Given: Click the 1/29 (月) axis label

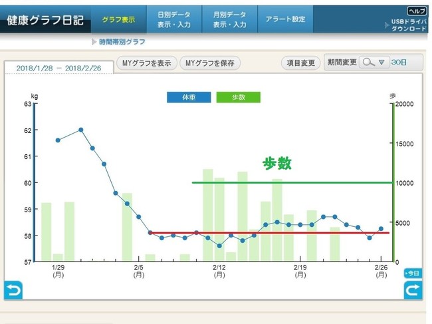Looking at the screenshot, I should [x=58, y=271].
